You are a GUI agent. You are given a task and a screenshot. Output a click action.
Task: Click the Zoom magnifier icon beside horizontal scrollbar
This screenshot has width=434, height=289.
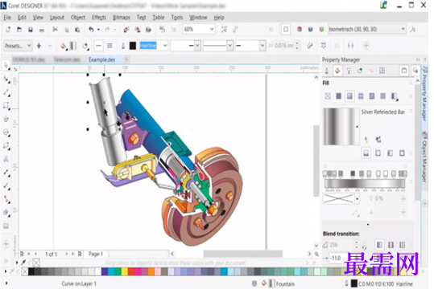click(x=316, y=254)
